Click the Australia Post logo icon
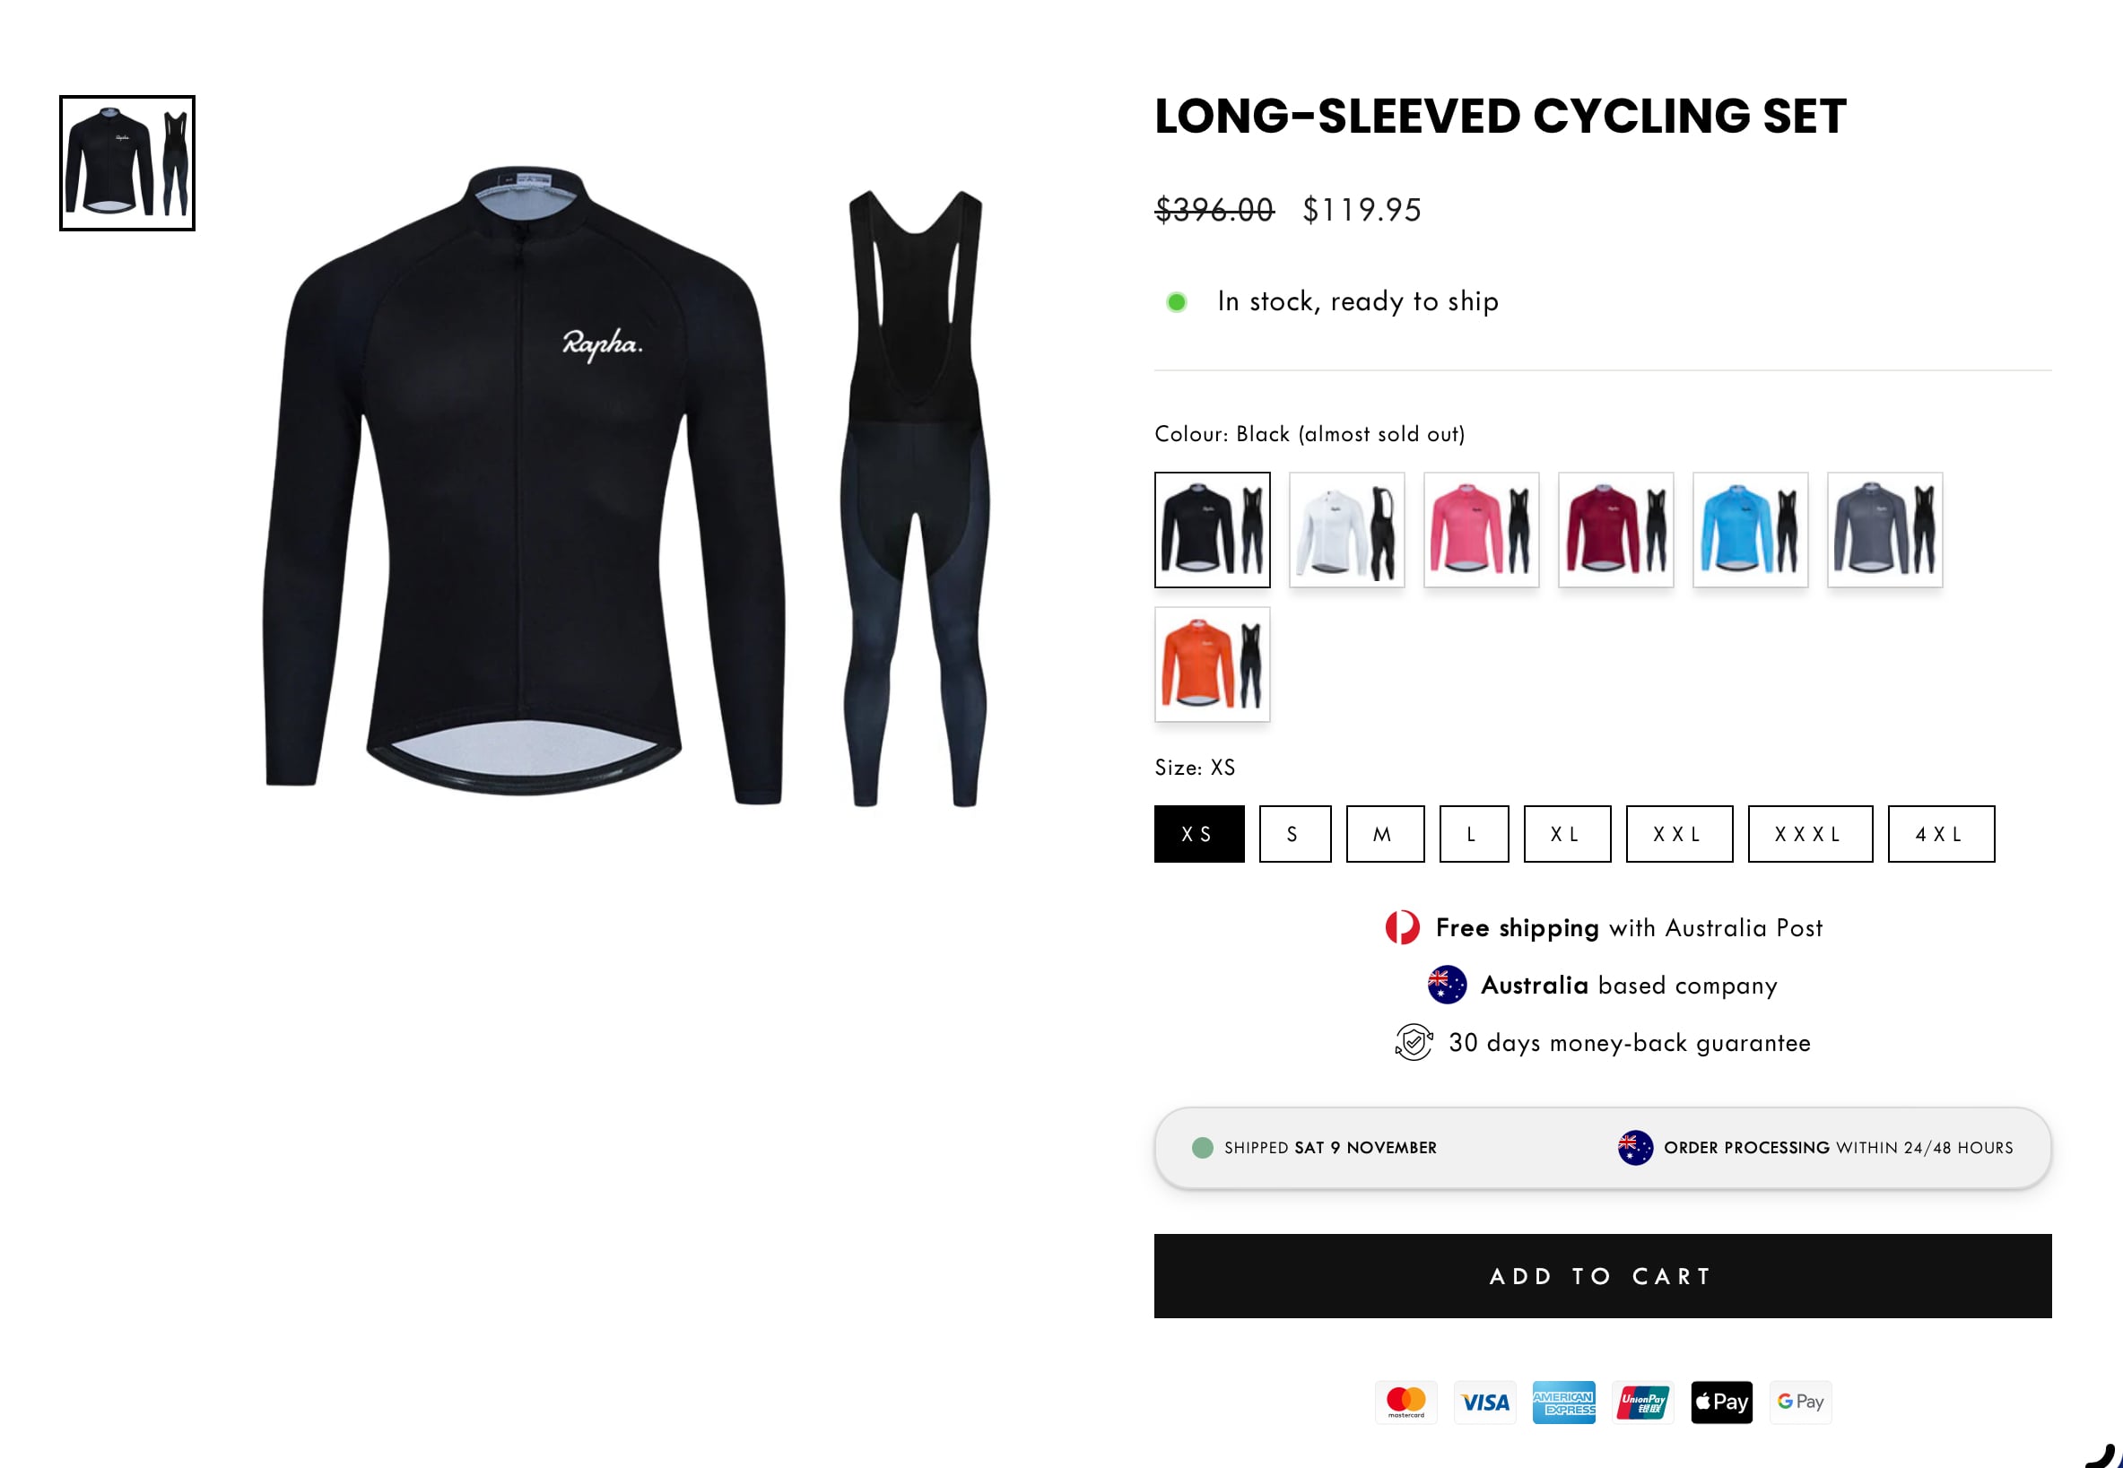 pyautogui.click(x=1403, y=927)
